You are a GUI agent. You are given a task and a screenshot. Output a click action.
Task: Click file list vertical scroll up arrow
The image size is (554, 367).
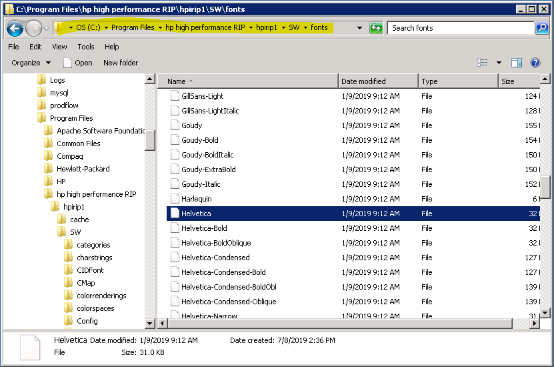[545, 79]
